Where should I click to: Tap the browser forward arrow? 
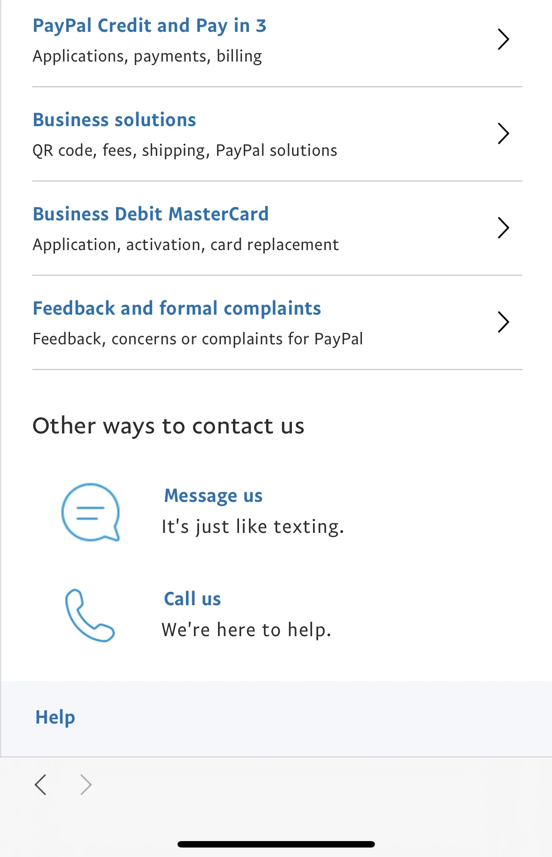point(86,785)
